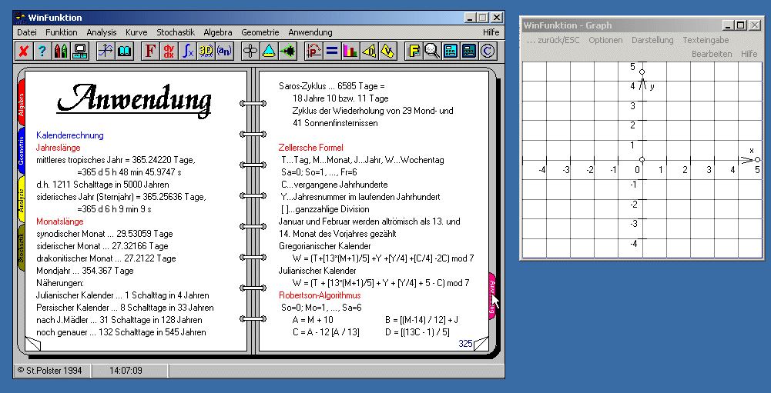
Task: Click the fractal Mandelbrot icon
Action: coord(287,51)
